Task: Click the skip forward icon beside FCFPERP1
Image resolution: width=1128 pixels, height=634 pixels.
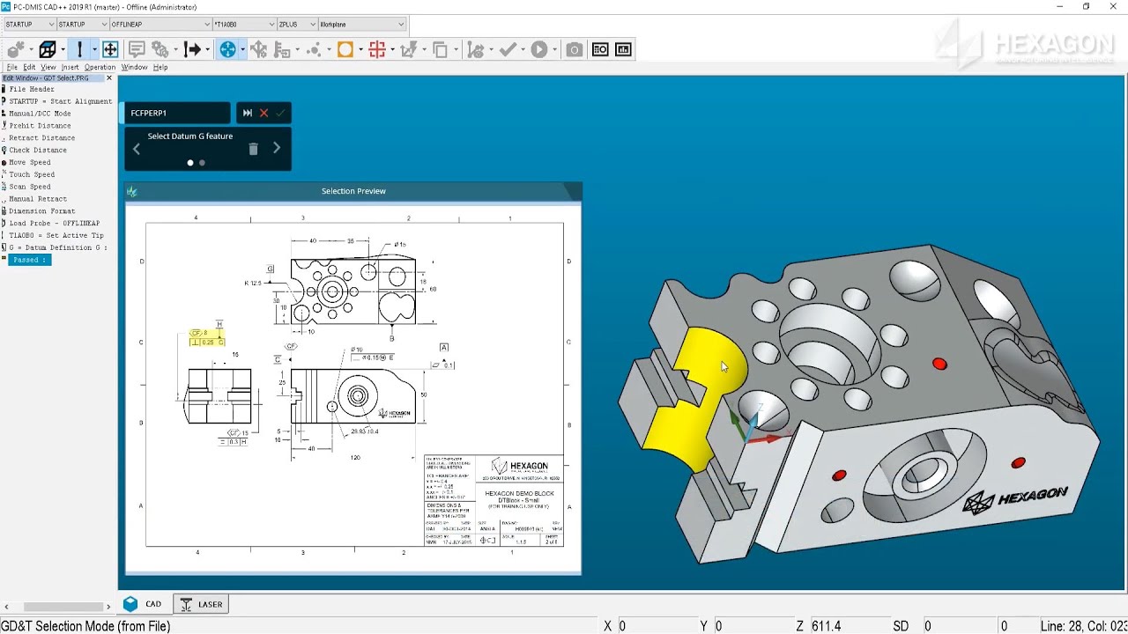Action: click(248, 113)
